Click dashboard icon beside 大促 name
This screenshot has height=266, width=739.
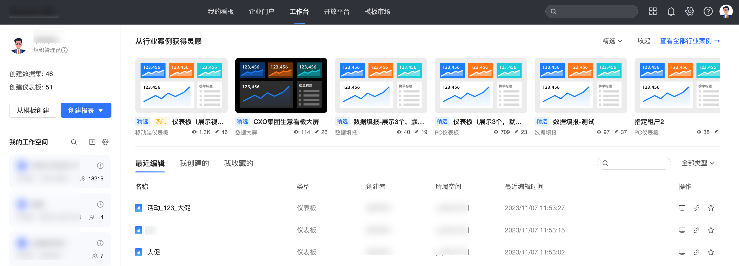pos(139,252)
